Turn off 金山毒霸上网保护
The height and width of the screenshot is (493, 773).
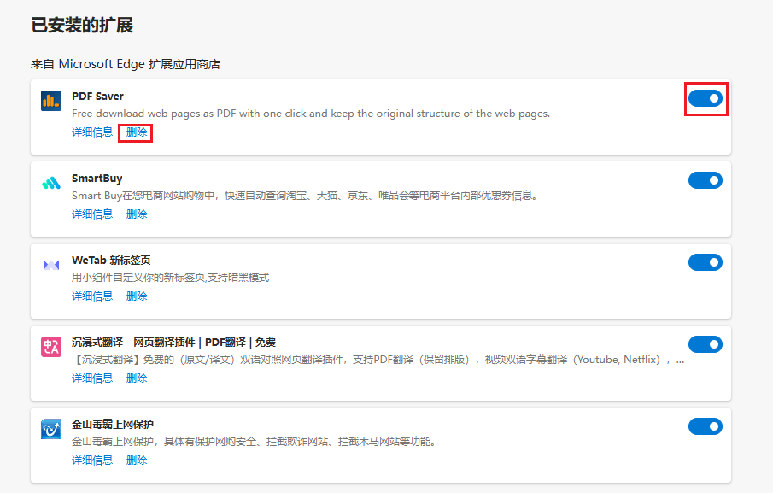pyautogui.click(x=706, y=426)
